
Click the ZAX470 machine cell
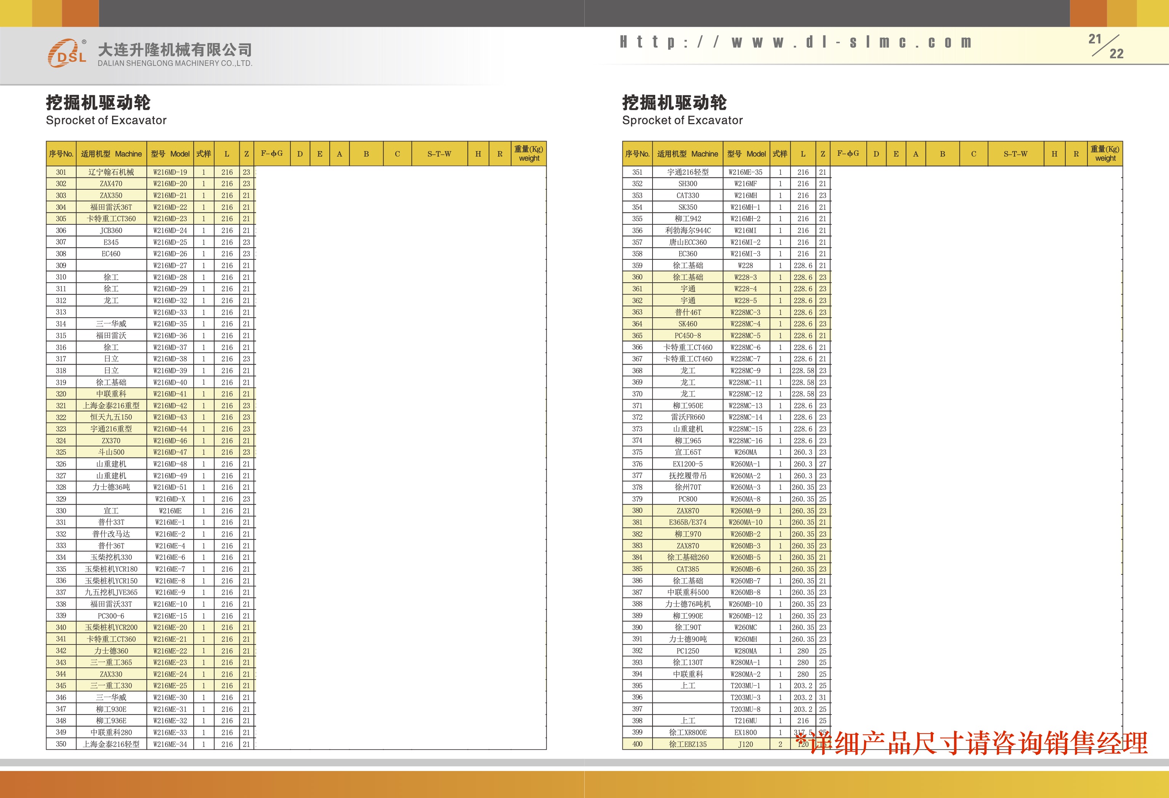click(x=111, y=184)
